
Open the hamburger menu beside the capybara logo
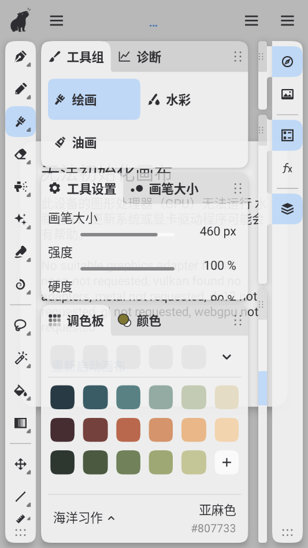click(x=56, y=21)
